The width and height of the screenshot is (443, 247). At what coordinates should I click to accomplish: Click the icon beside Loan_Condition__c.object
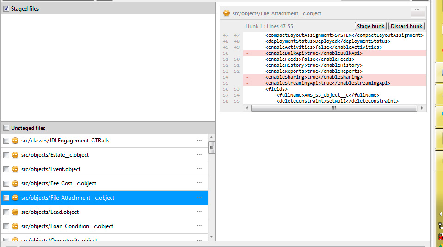pos(15,226)
